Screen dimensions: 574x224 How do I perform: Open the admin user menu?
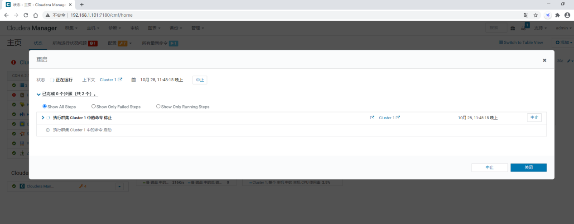563,28
